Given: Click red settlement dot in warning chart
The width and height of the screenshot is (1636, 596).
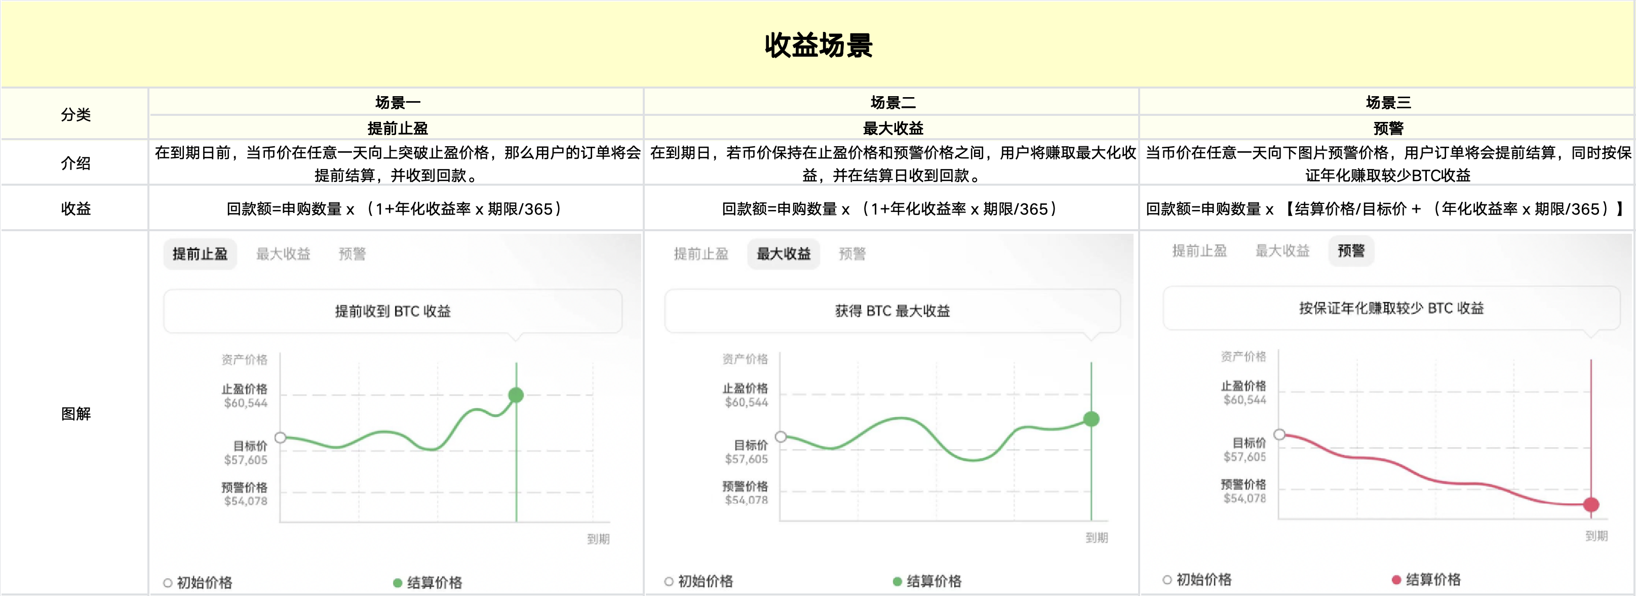Looking at the screenshot, I should [x=1590, y=504].
